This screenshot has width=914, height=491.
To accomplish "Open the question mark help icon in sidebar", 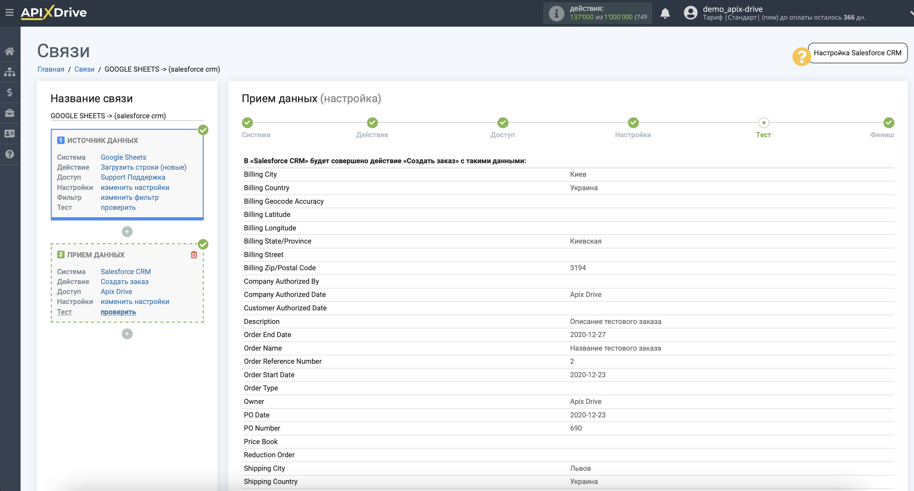I will 10,154.
